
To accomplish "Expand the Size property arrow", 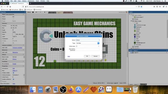I will click(x=11, y=28).
